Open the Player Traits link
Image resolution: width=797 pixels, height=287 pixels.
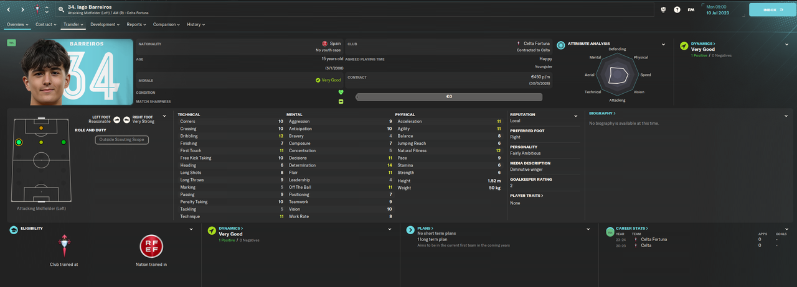point(526,196)
